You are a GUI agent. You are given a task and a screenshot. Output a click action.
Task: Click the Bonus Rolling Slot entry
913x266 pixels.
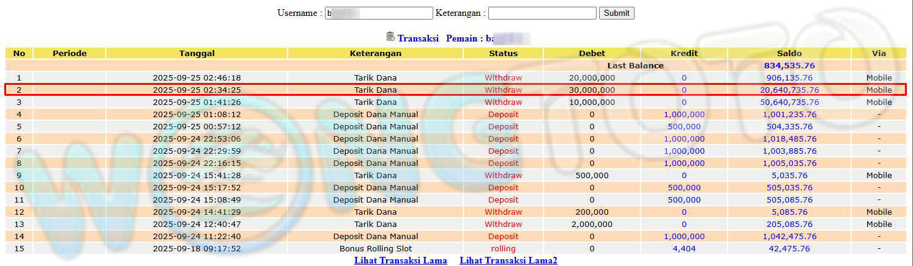tap(375, 248)
